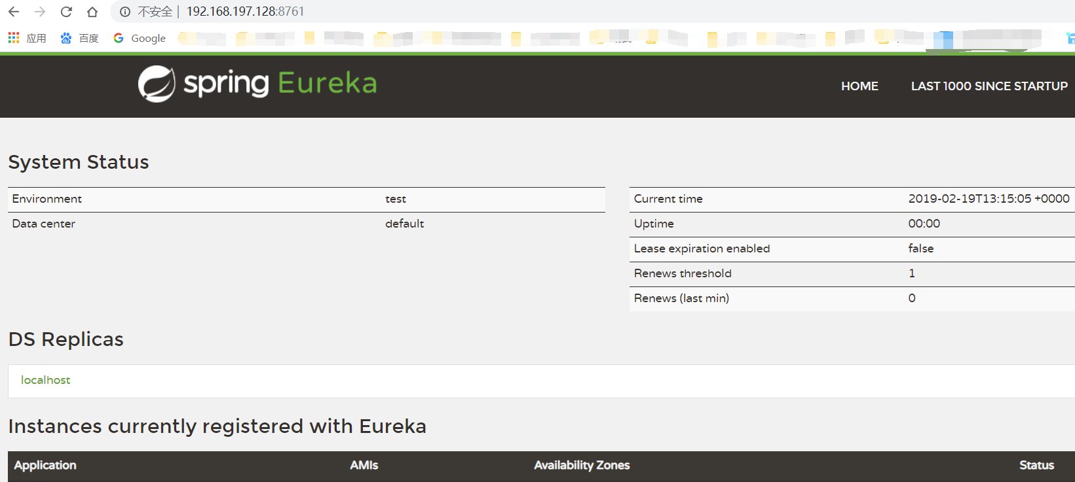The image size is (1075, 482).
Task: Open the Google bookmark
Action: 140,39
